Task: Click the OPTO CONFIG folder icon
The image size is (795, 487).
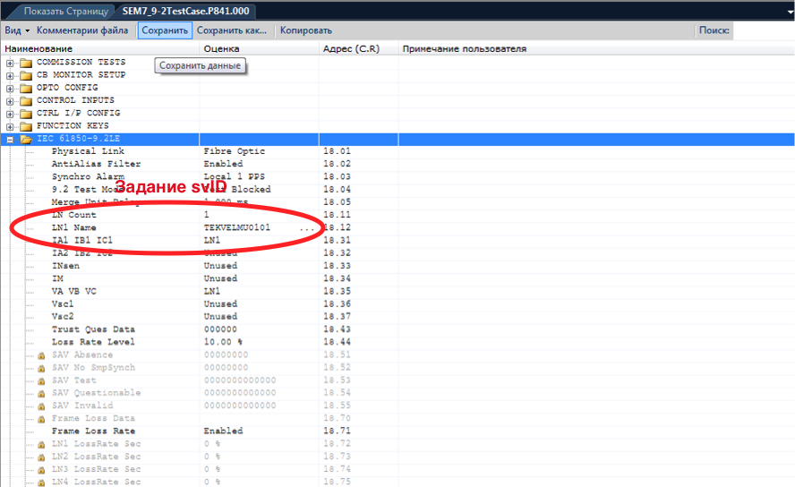Action: [x=25, y=88]
